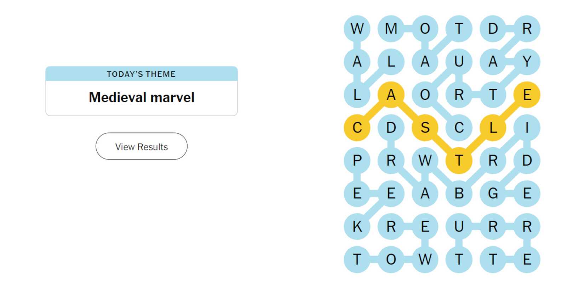
Task: Click the Medieval marvel theme card
Action: pyautogui.click(x=141, y=97)
